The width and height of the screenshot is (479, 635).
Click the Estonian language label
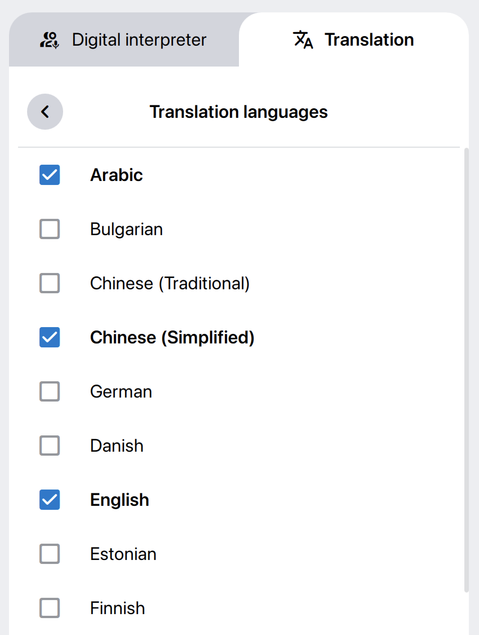click(x=123, y=554)
